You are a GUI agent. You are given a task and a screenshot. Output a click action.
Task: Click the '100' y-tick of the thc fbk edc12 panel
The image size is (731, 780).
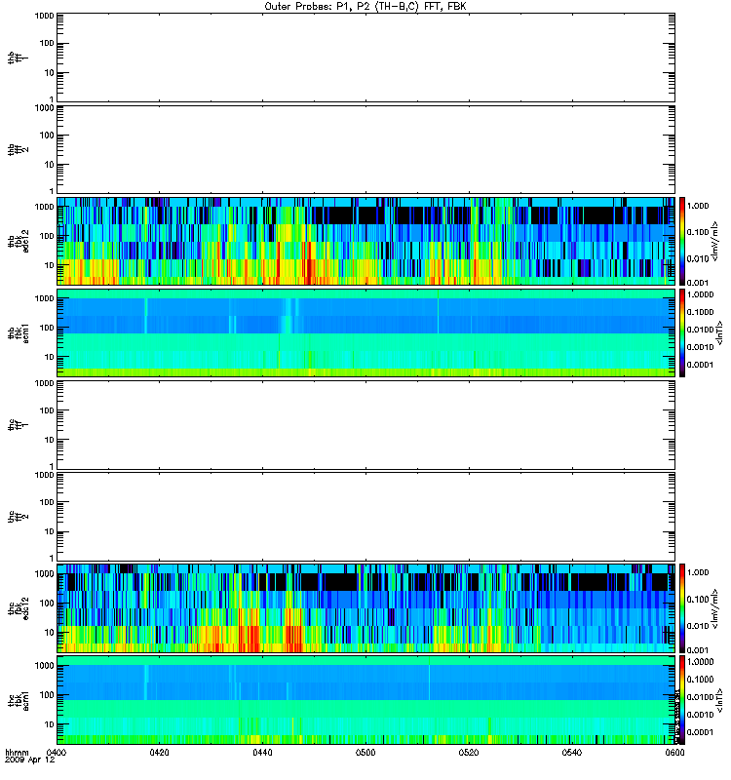pos(47,604)
